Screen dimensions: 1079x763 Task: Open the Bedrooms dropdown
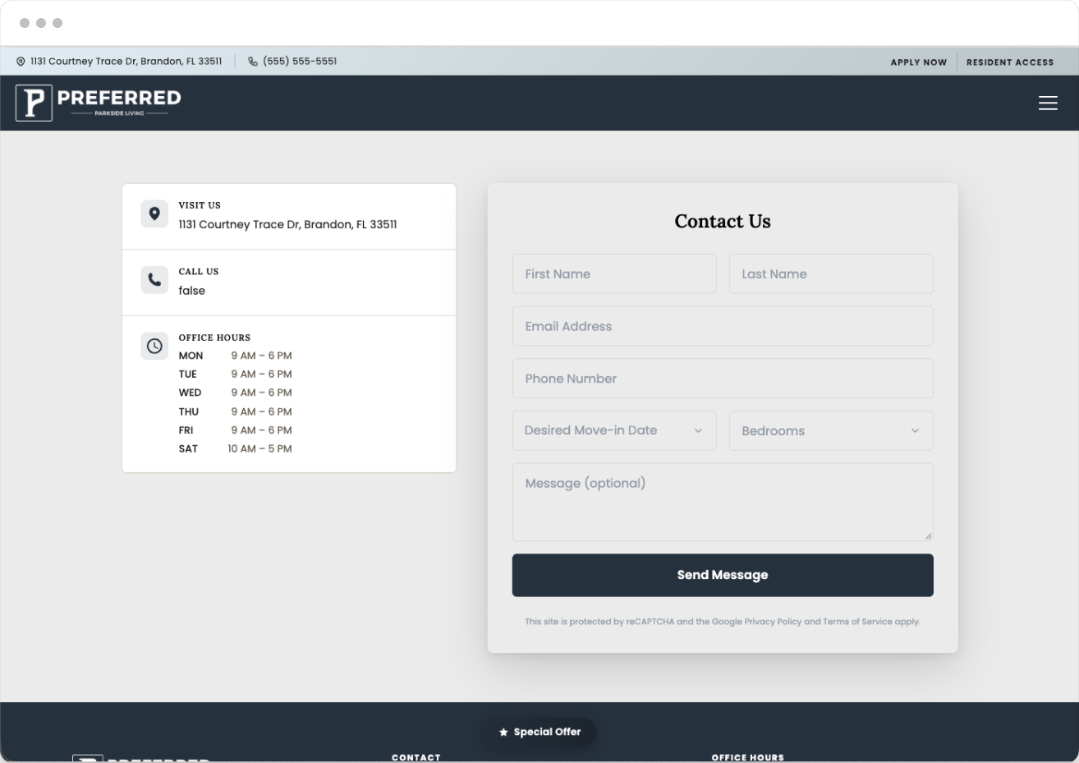831,430
